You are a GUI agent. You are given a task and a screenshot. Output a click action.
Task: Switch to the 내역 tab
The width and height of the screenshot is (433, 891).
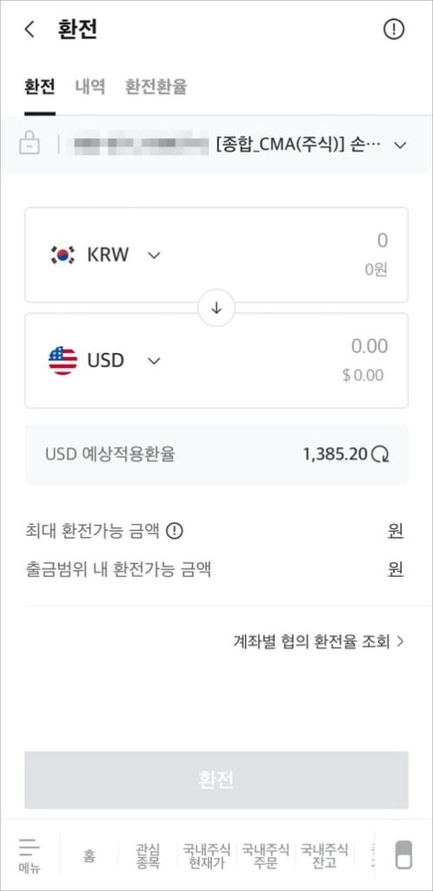90,86
